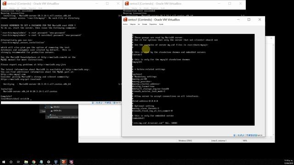294x165 pixels.
Task: Open Ayuda menu in centos2 window
Action: click(40, 8)
